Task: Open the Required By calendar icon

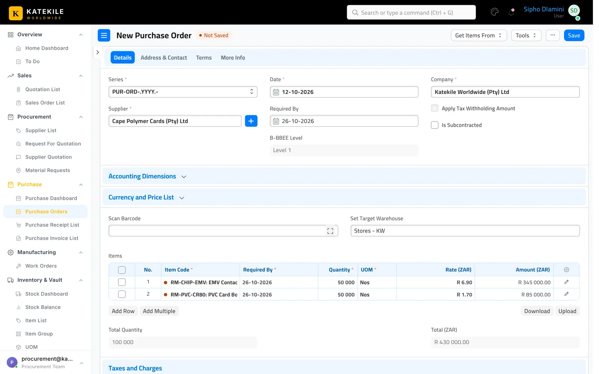Action: (x=276, y=121)
